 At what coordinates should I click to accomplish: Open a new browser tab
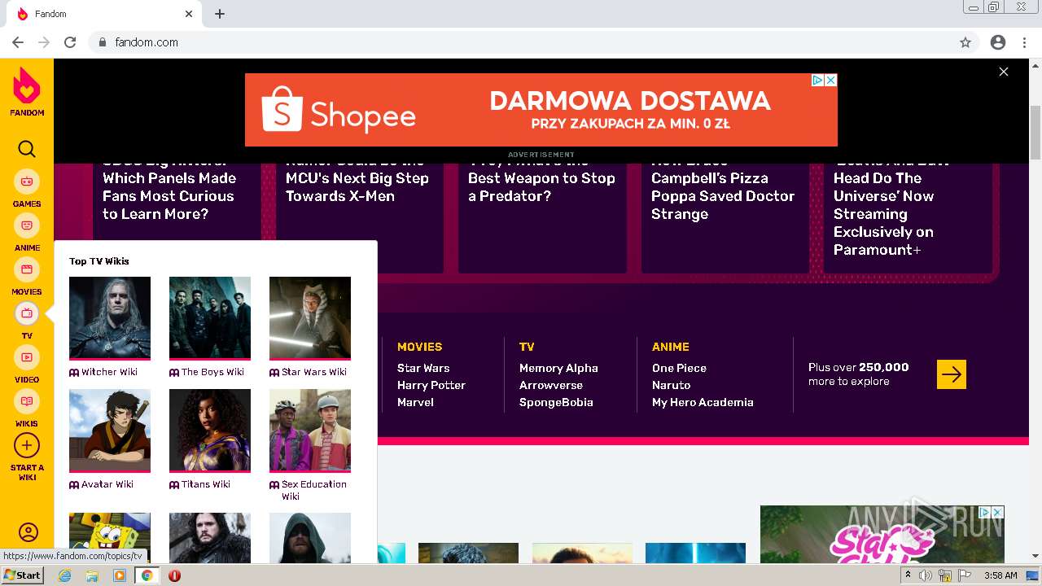(220, 14)
